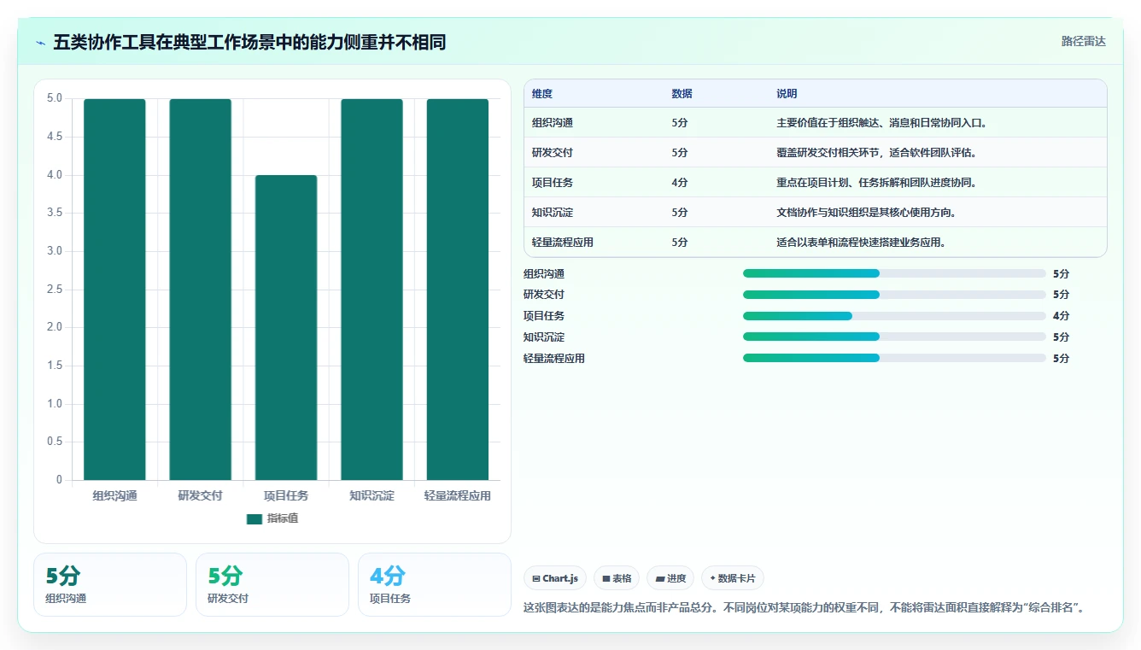Screen dimensions: 1141x650
Task: Click the 指标值 legend text
Action: coord(283,518)
